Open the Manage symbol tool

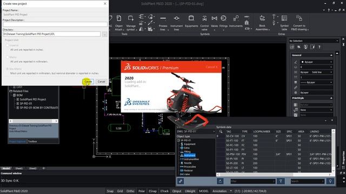pyautogui.click(x=131, y=23)
